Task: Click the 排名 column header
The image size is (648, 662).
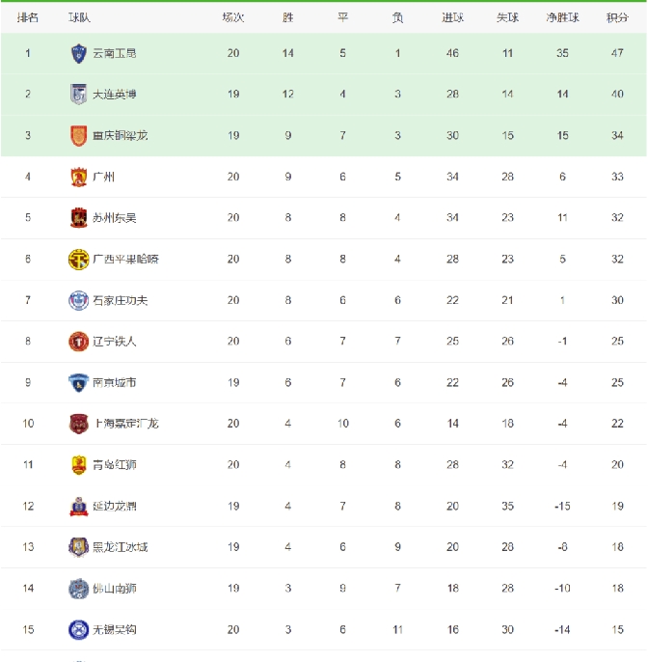Action: tap(28, 17)
